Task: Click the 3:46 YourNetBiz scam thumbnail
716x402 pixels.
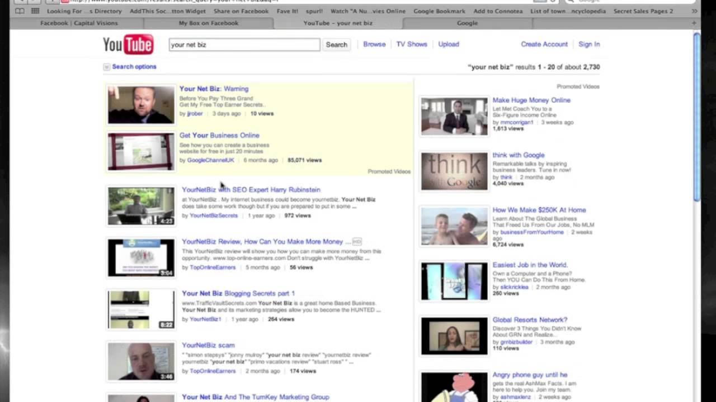Action: 141,361
